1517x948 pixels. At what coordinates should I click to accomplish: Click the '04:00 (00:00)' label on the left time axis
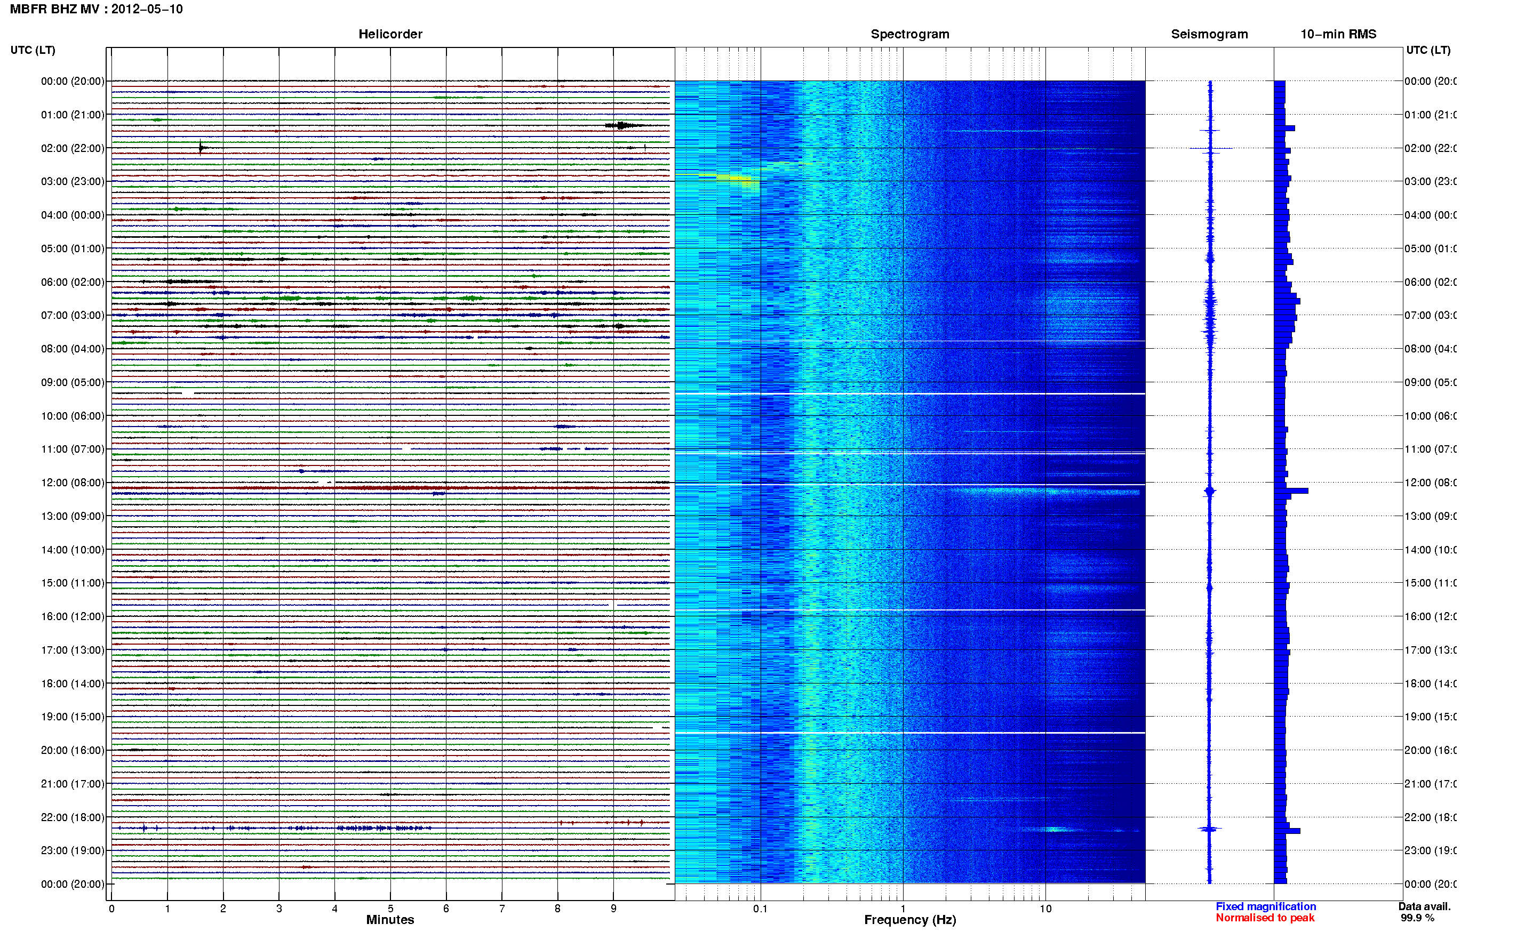point(73,215)
